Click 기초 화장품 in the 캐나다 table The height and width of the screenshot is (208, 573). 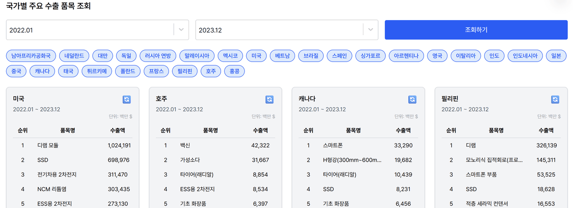[336, 204]
